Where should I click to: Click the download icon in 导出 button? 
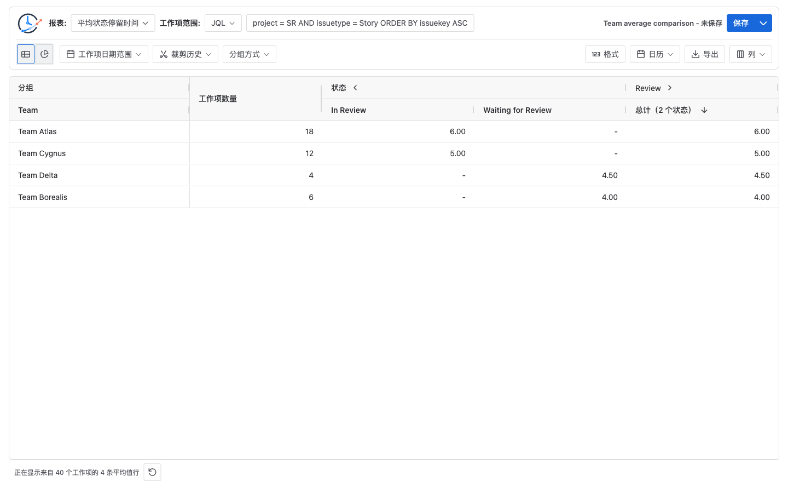696,54
